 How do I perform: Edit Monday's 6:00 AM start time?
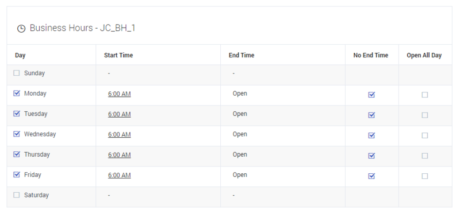tap(120, 94)
